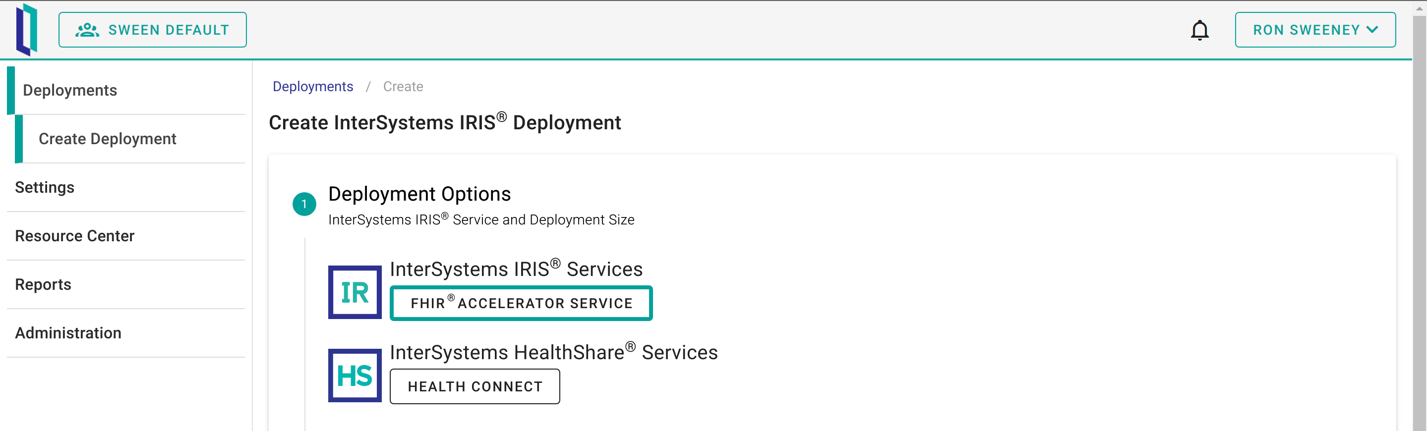
Task: Select Health Connect service option
Action: [x=475, y=386]
